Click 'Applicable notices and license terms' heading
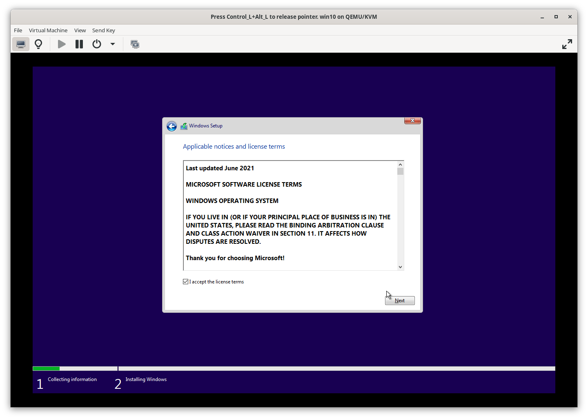This screenshot has width=588, height=419. point(234,147)
